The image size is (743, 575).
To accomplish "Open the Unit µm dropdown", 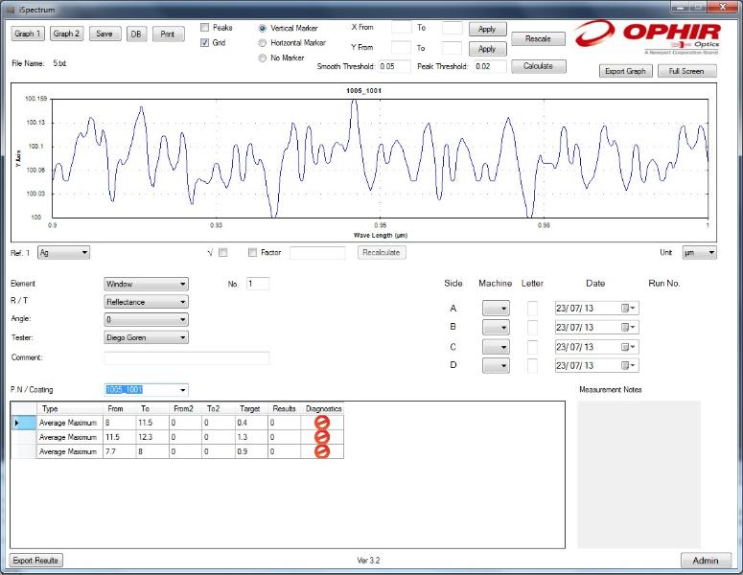I will click(699, 253).
